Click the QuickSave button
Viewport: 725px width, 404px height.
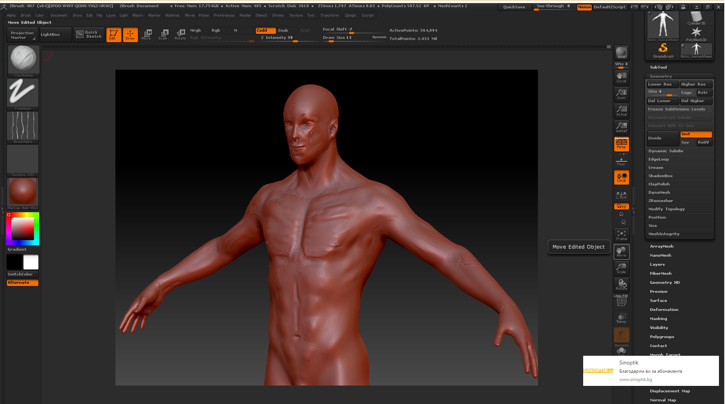[x=514, y=7]
